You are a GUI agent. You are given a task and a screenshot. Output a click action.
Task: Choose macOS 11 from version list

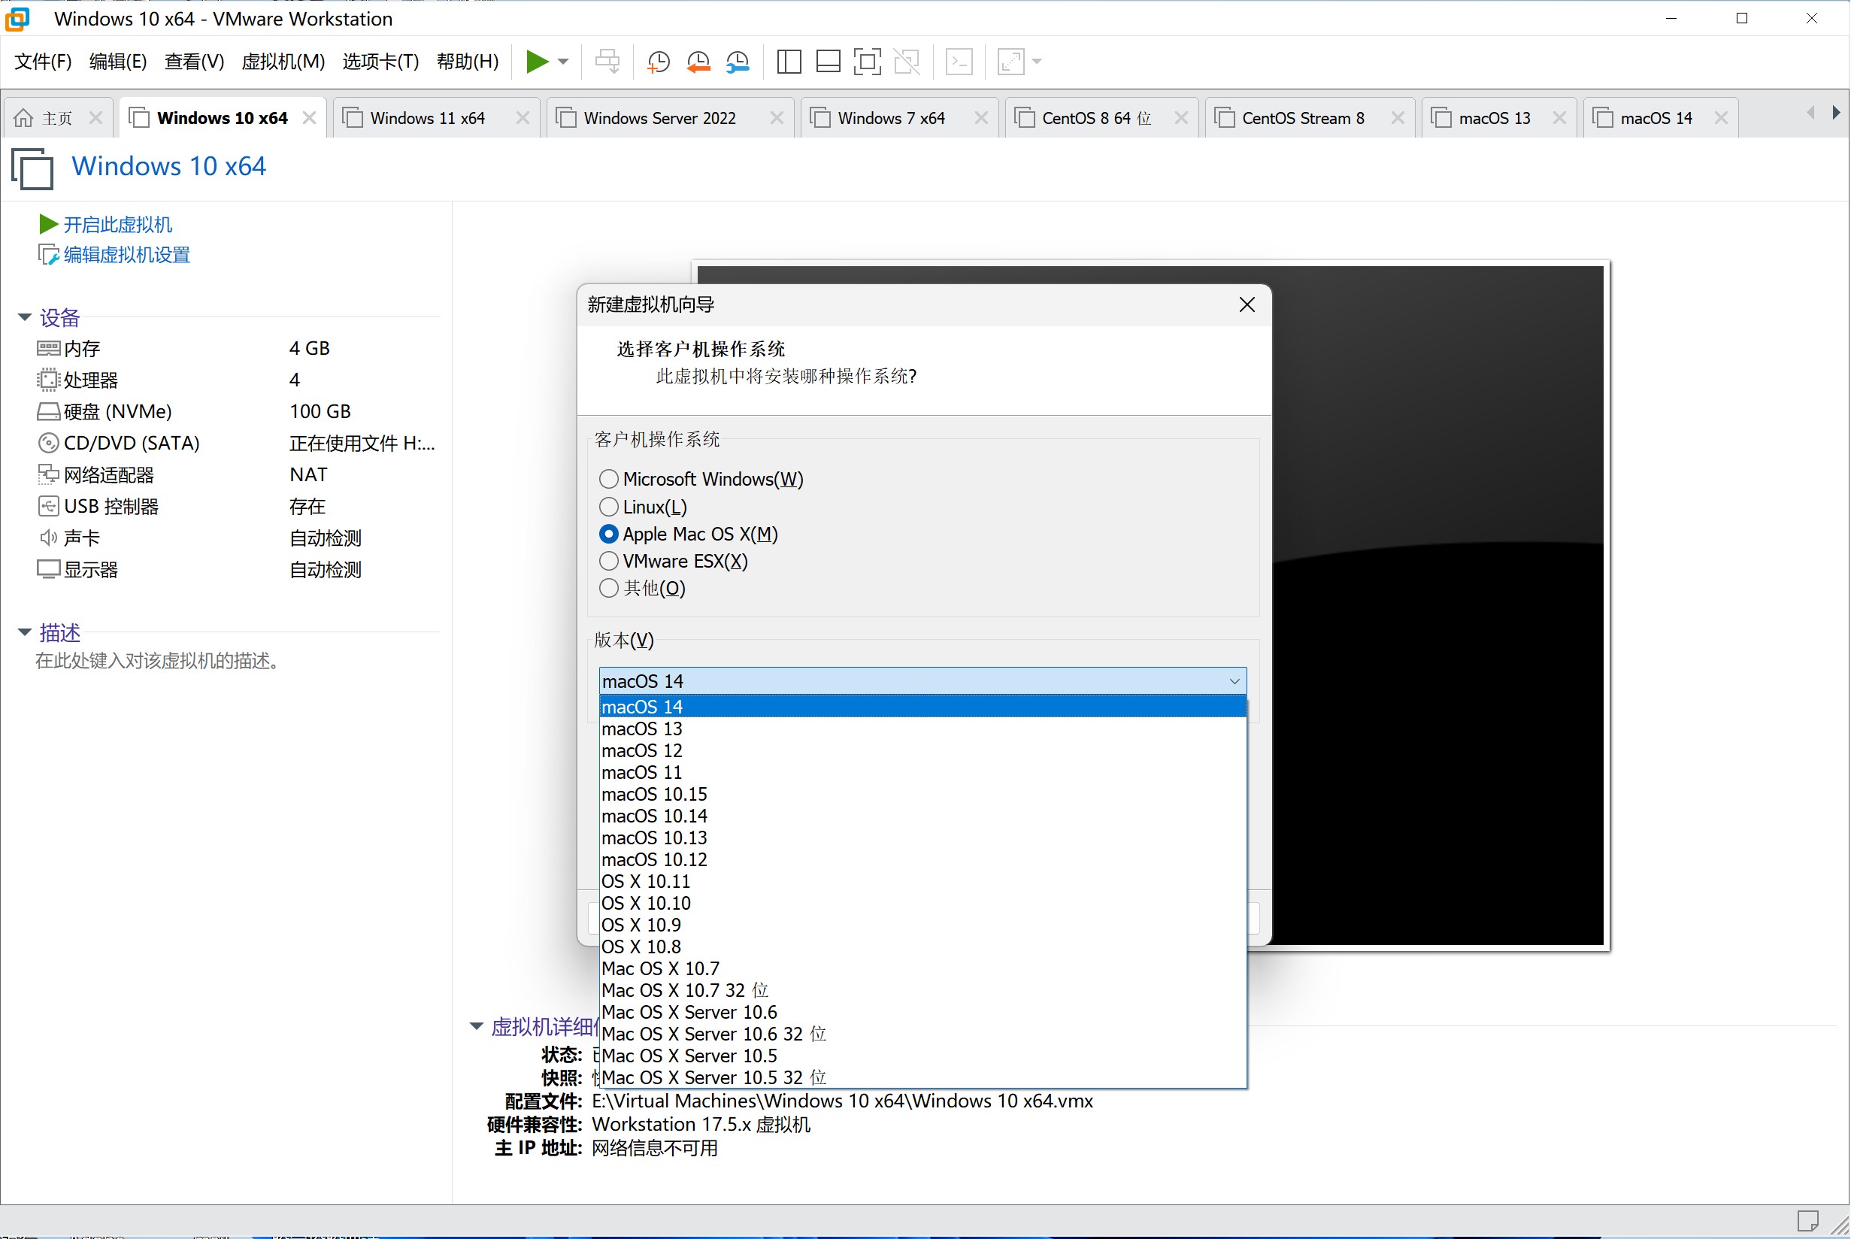click(922, 772)
